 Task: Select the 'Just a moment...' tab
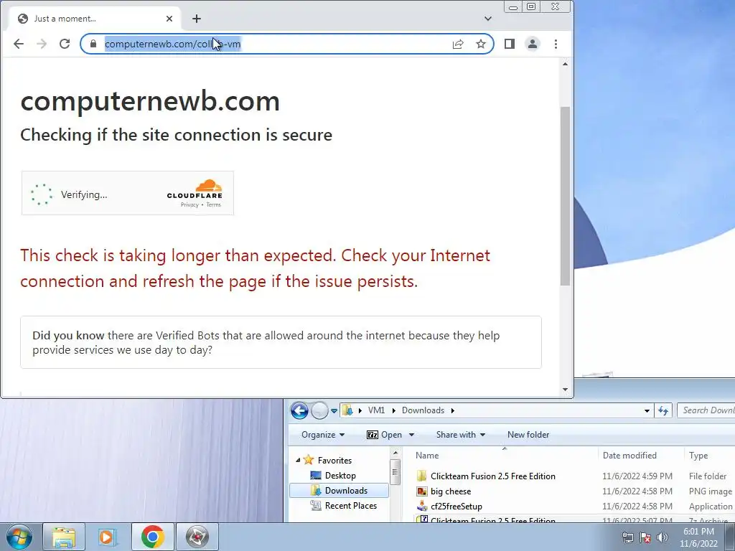point(94,19)
